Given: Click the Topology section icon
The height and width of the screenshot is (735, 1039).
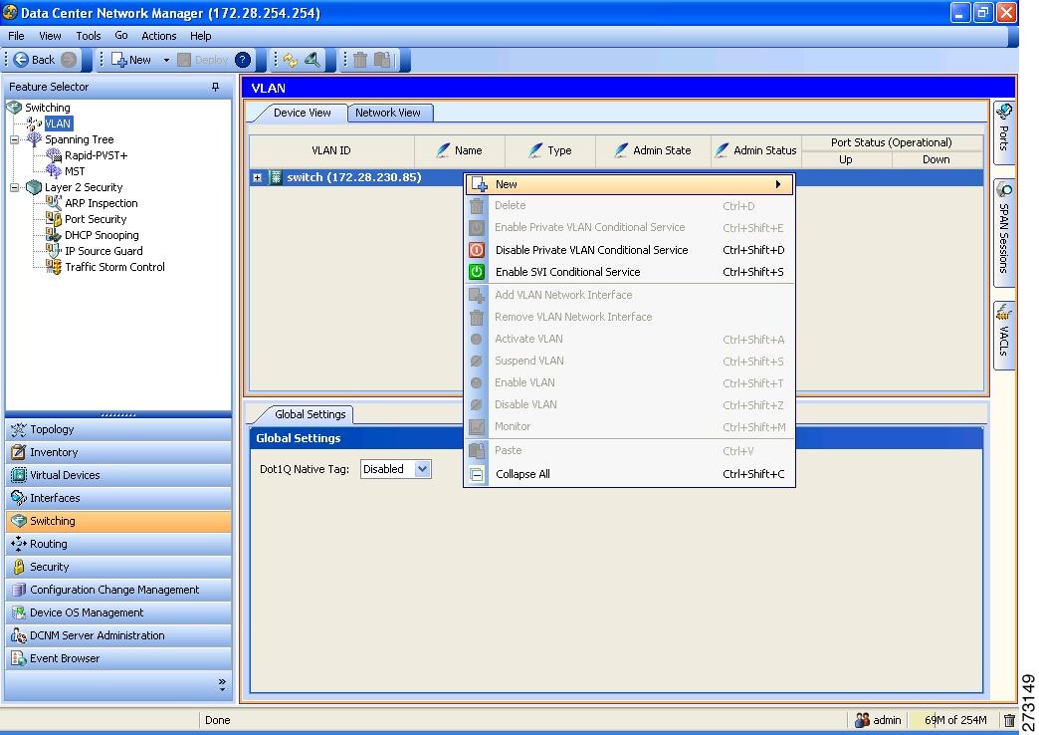Looking at the screenshot, I should tap(19, 430).
